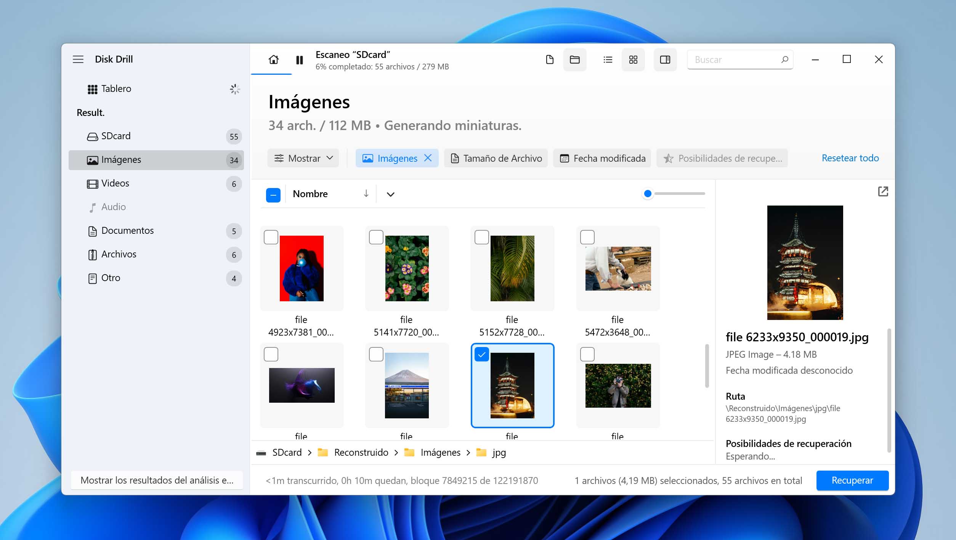Click the Imágenes sidebar picture icon
This screenshot has height=540, width=956.
pos(92,160)
